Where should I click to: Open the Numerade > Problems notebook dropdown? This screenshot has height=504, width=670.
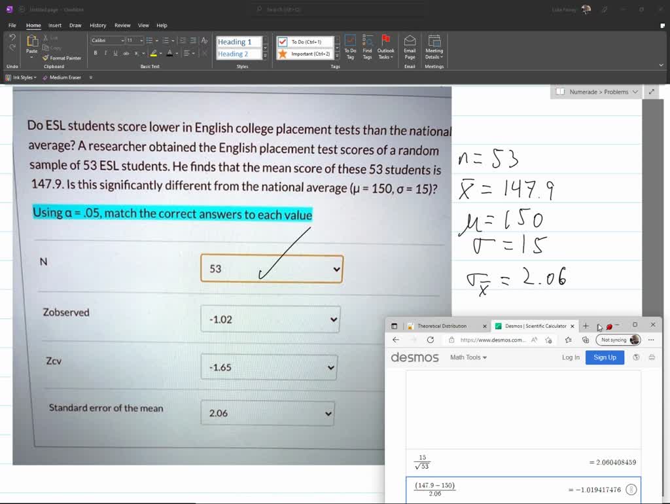pyautogui.click(x=597, y=92)
